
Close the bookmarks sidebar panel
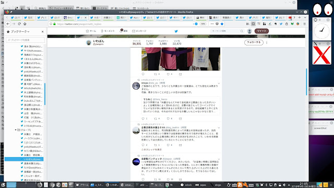43,31
